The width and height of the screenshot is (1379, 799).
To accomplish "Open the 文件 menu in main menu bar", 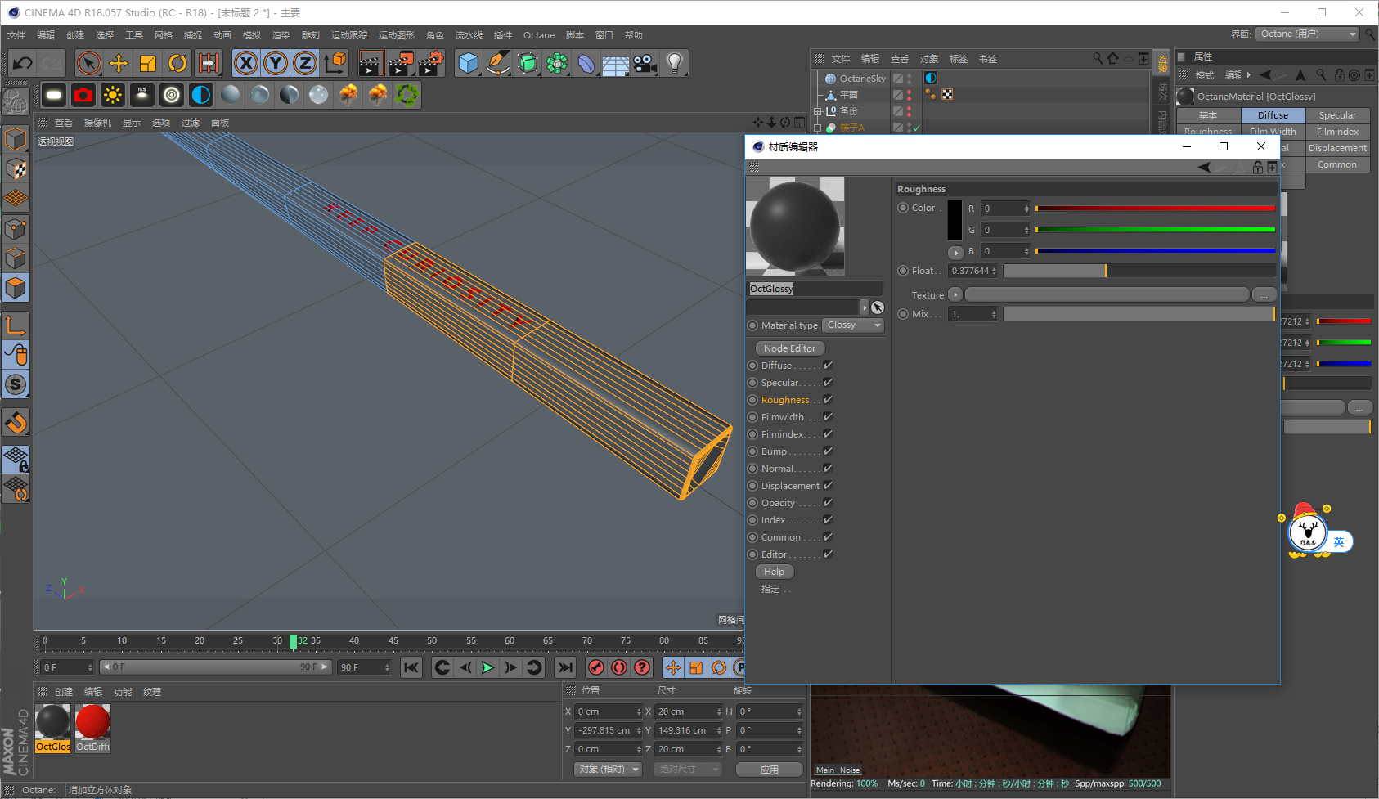I will coord(16,35).
